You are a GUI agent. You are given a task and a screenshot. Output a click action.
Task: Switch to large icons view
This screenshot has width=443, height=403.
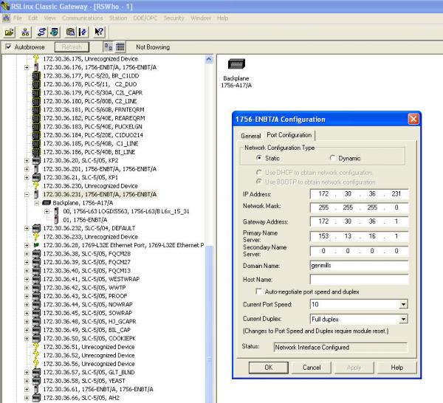[x=109, y=47]
